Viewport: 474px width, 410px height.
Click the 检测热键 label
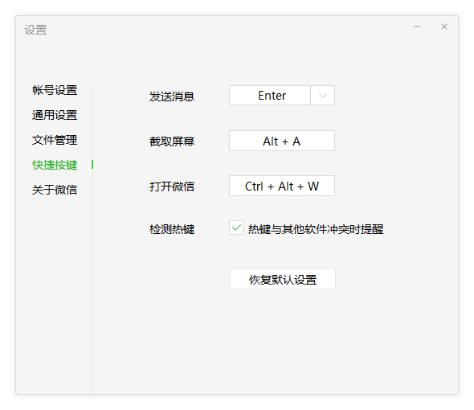pos(172,229)
